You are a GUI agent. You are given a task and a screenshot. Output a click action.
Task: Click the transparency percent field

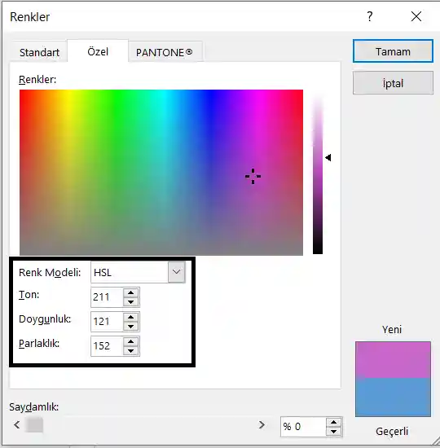click(x=303, y=427)
